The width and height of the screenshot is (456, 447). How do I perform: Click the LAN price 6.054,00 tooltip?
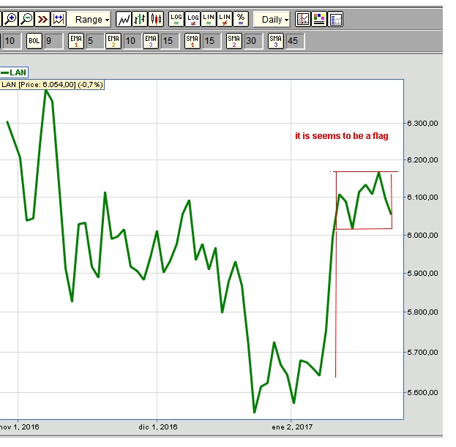coord(52,85)
